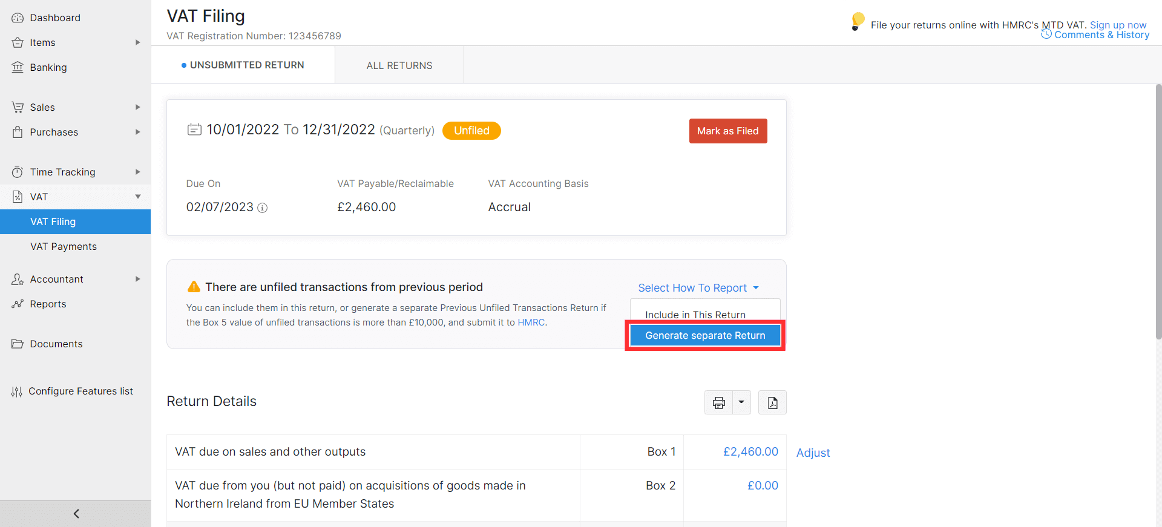
Task: Collapse the sidebar with the left chevron
Action: 76,514
